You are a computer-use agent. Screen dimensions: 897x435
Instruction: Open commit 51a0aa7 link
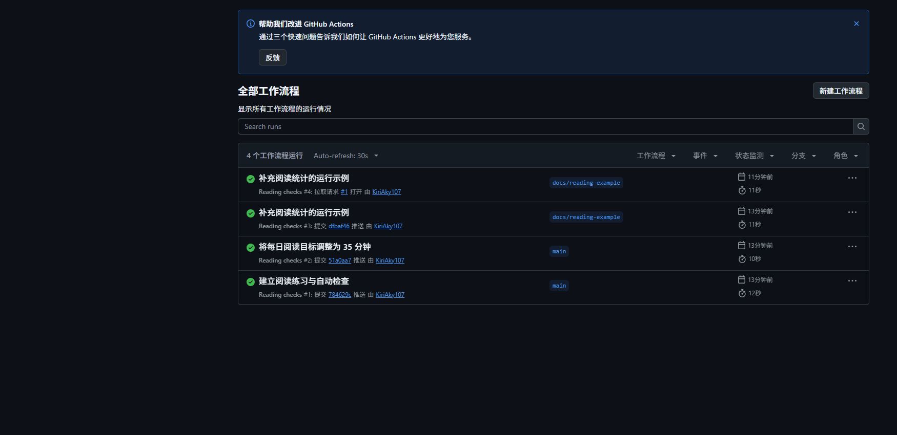(x=340, y=260)
